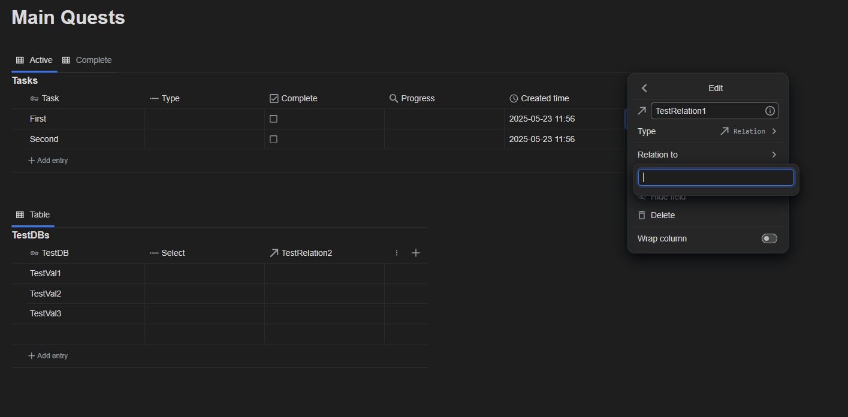Image resolution: width=848 pixels, height=417 pixels.
Task: Open the Select column header in TestDBs
Action: tap(173, 253)
